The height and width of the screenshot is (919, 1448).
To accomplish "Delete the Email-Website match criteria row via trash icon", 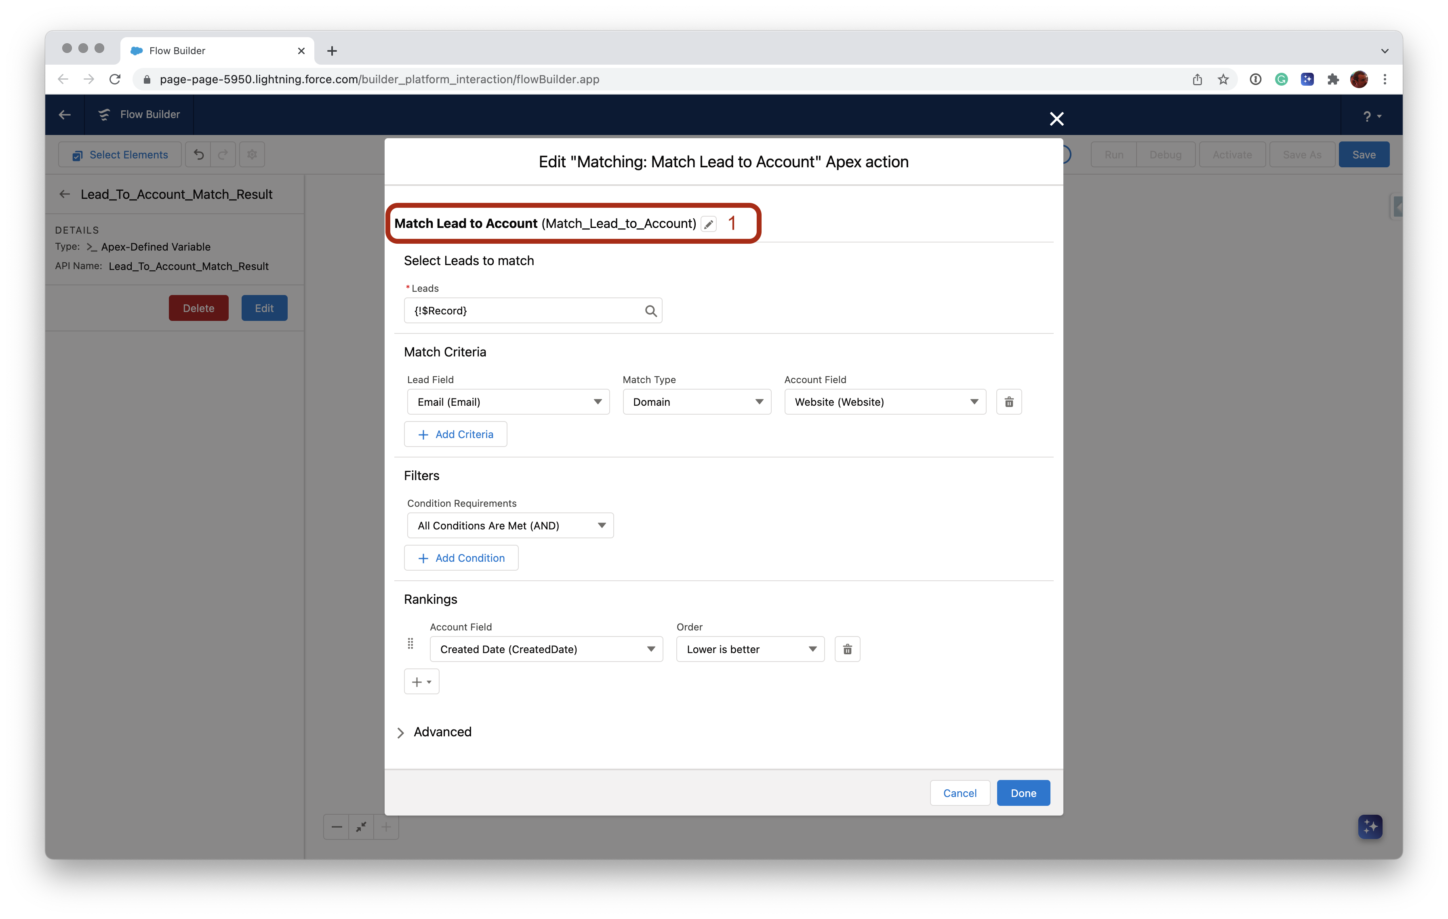I will tap(1009, 402).
